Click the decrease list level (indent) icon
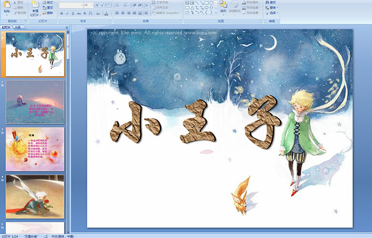This screenshot has height=238, width=372. coord(134,5)
